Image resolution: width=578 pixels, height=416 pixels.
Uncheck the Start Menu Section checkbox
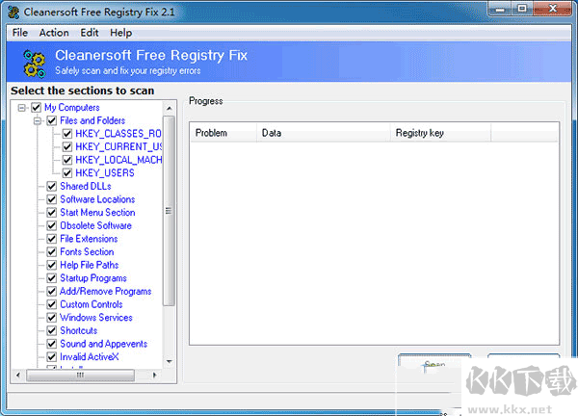[x=52, y=213]
